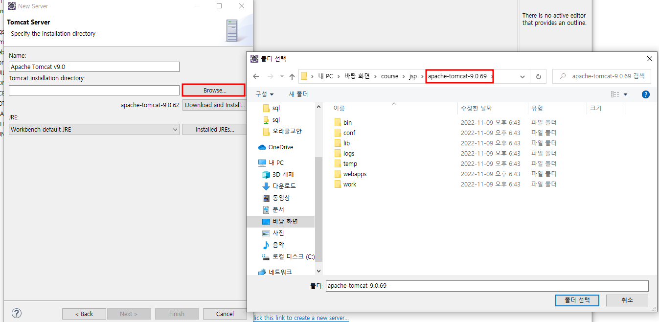Screen dimensions: 659x322
Task: Expand address bar history dropdown
Action: click(523, 76)
